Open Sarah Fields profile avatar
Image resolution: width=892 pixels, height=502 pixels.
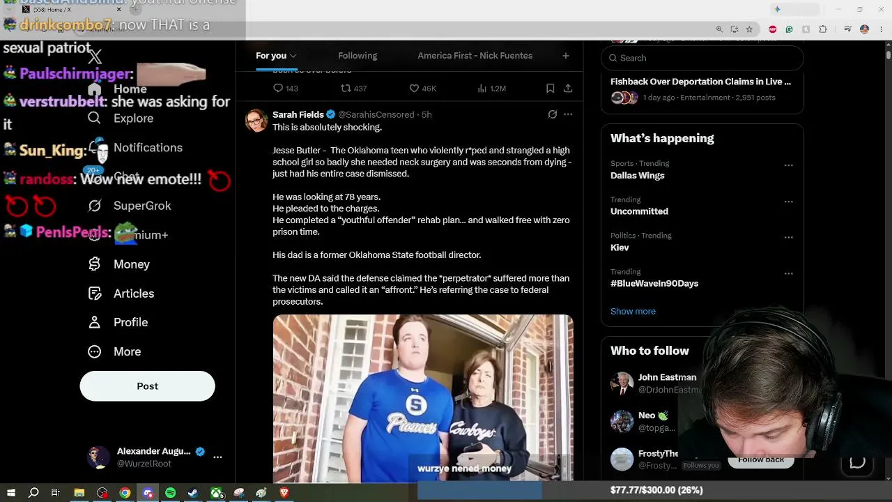pos(256,120)
